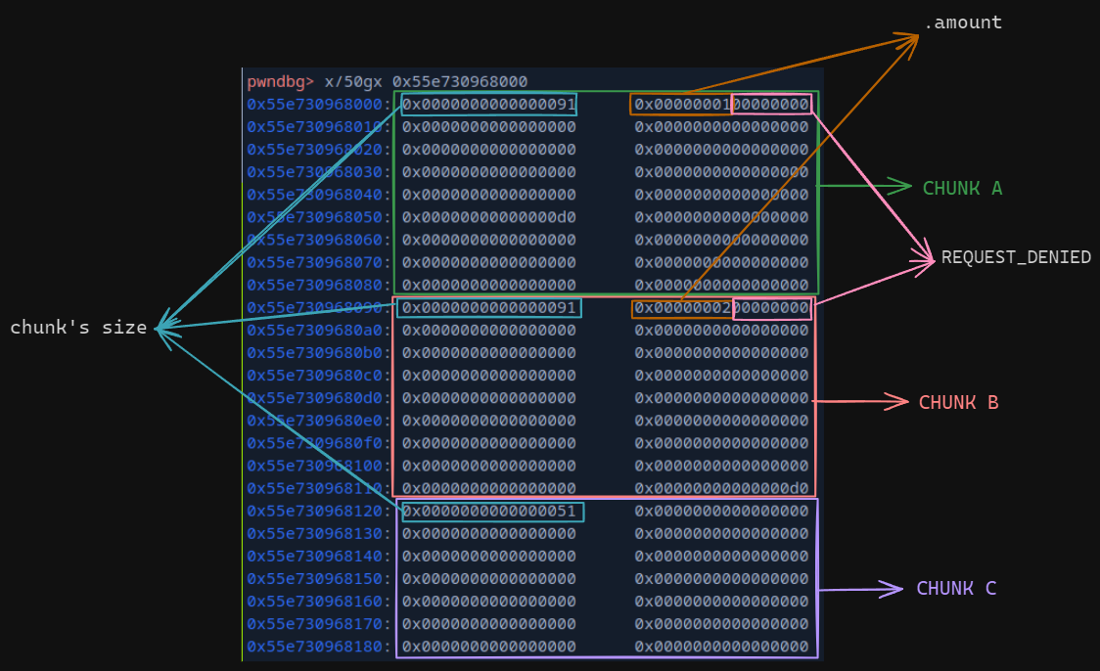
Task: Click the 0xd0 value in row 0x55e730968110
Action: coord(721,488)
